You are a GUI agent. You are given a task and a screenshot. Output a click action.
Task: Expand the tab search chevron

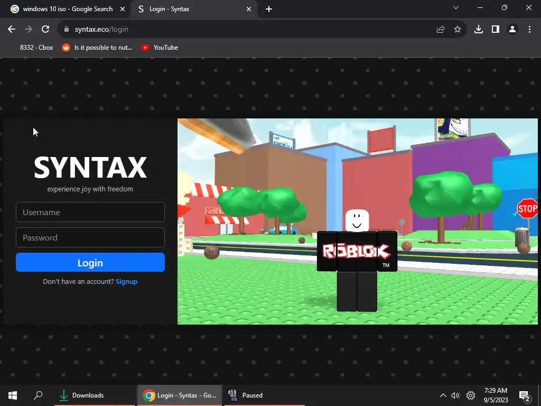click(456, 7)
